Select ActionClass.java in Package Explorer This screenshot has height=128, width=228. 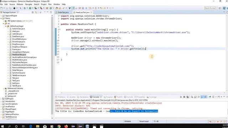(x=19, y=29)
